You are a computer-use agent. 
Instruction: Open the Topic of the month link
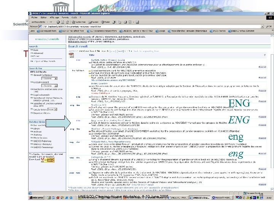click(x=45, y=61)
